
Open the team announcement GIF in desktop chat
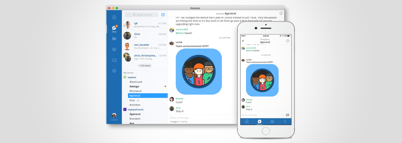tap(199, 71)
